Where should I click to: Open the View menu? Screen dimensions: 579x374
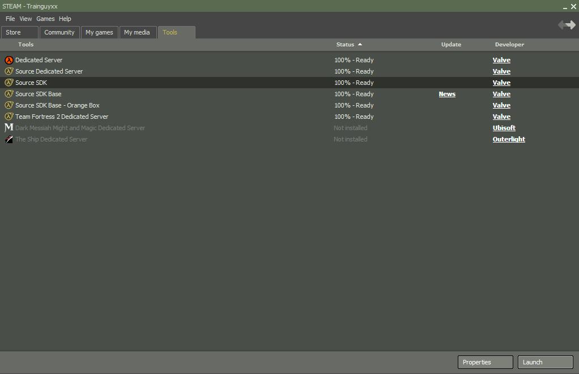coord(25,19)
